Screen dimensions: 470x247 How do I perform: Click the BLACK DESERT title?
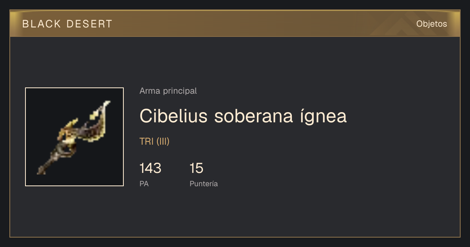(x=67, y=24)
